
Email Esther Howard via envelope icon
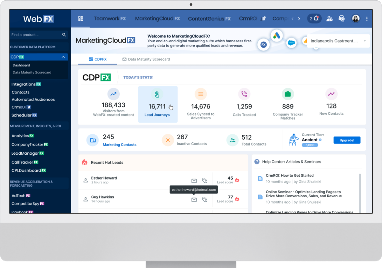pos(194,181)
